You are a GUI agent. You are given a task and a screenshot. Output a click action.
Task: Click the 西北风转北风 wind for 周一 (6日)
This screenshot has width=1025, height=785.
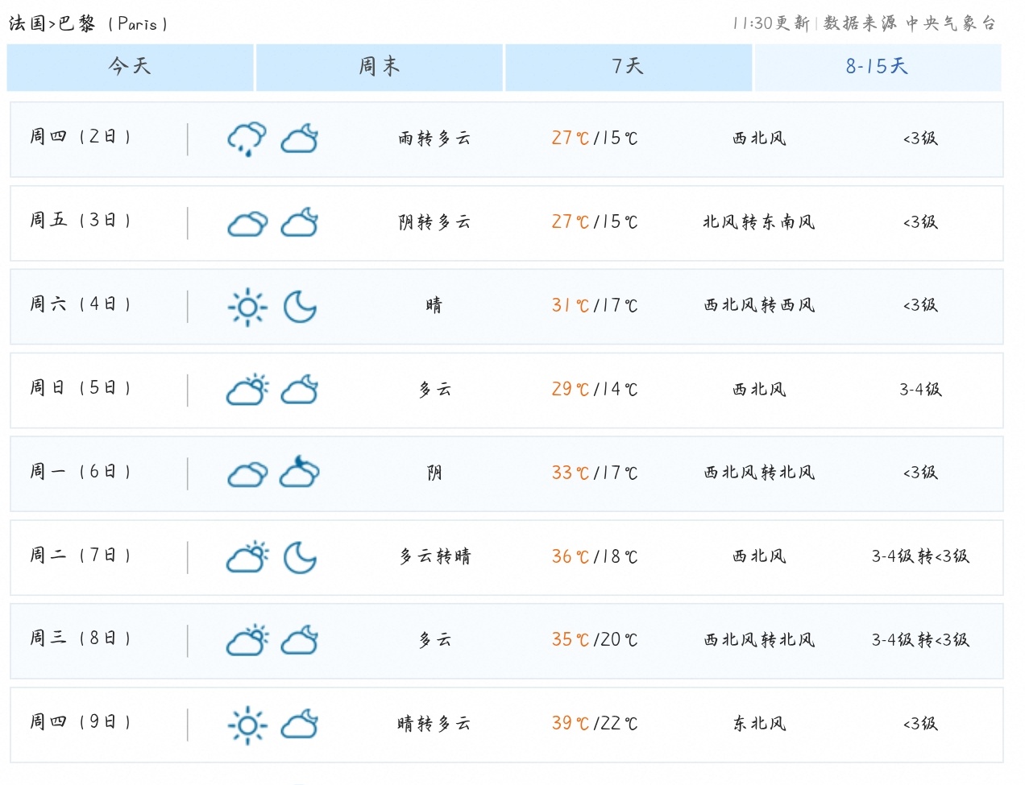tap(759, 473)
